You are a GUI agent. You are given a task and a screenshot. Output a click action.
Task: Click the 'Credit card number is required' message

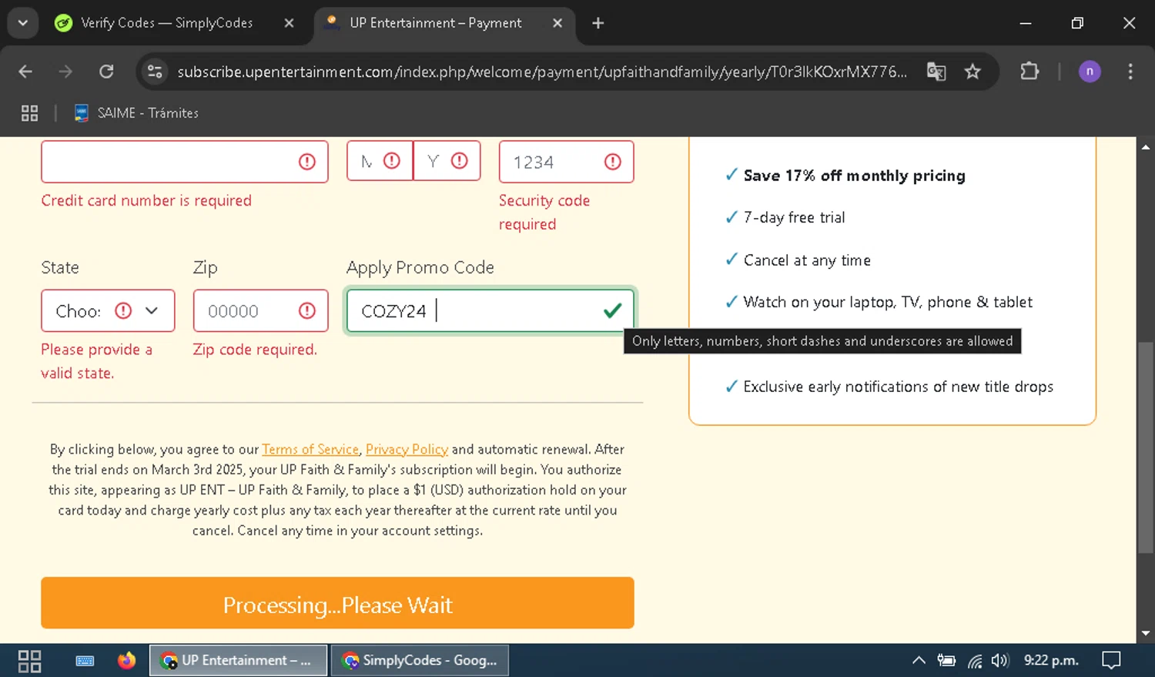tap(146, 200)
